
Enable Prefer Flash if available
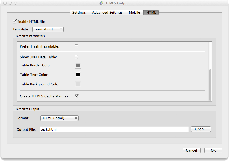(x=76, y=46)
